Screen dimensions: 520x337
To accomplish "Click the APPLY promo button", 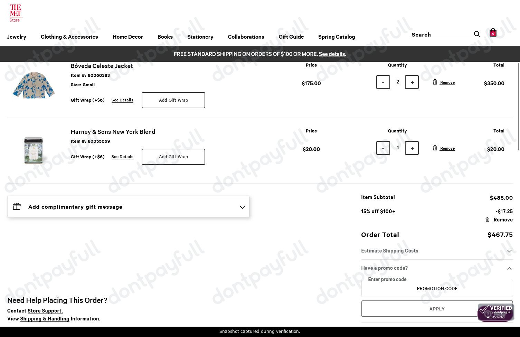I will (437, 309).
